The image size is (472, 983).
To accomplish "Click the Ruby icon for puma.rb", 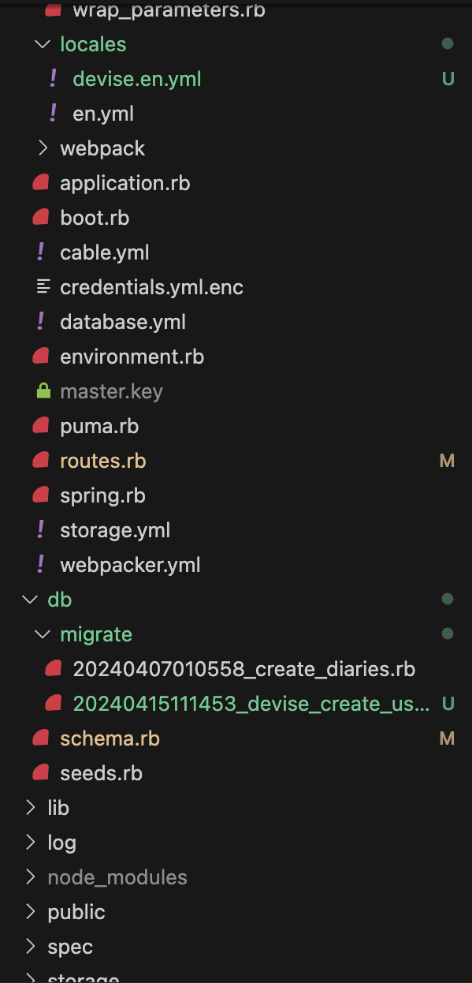I will [40, 425].
